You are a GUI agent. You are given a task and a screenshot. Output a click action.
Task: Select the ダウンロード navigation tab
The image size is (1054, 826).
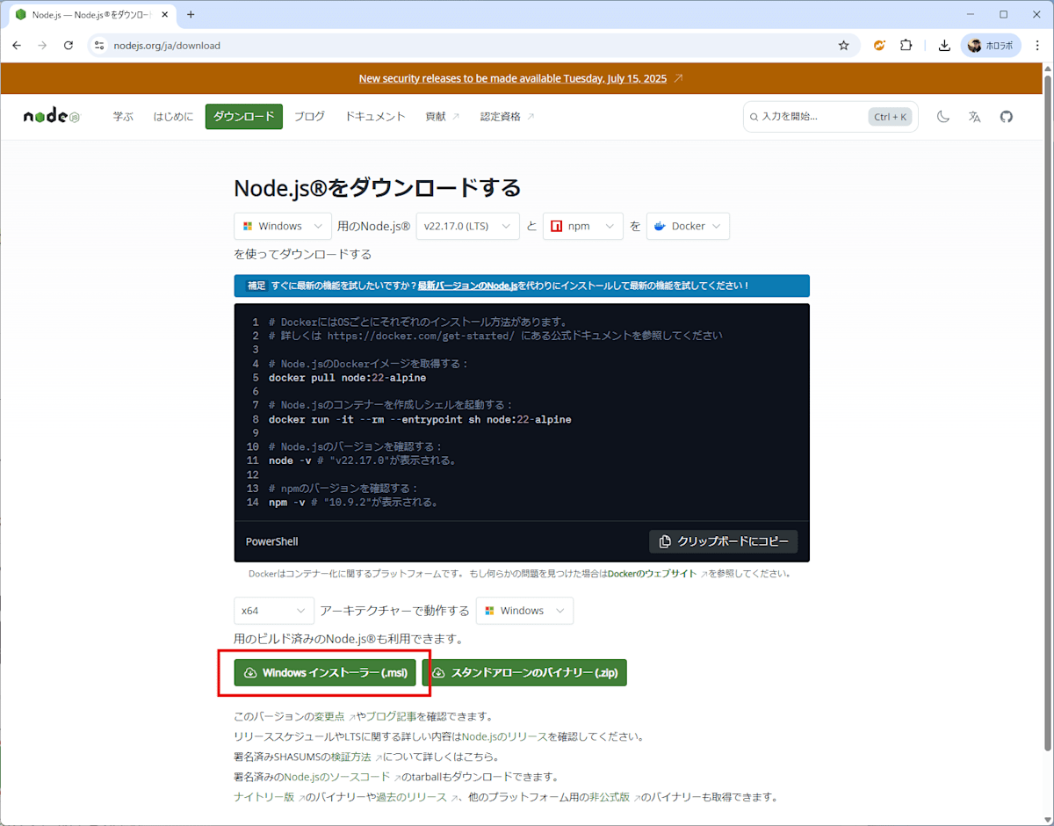pos(244,117)
